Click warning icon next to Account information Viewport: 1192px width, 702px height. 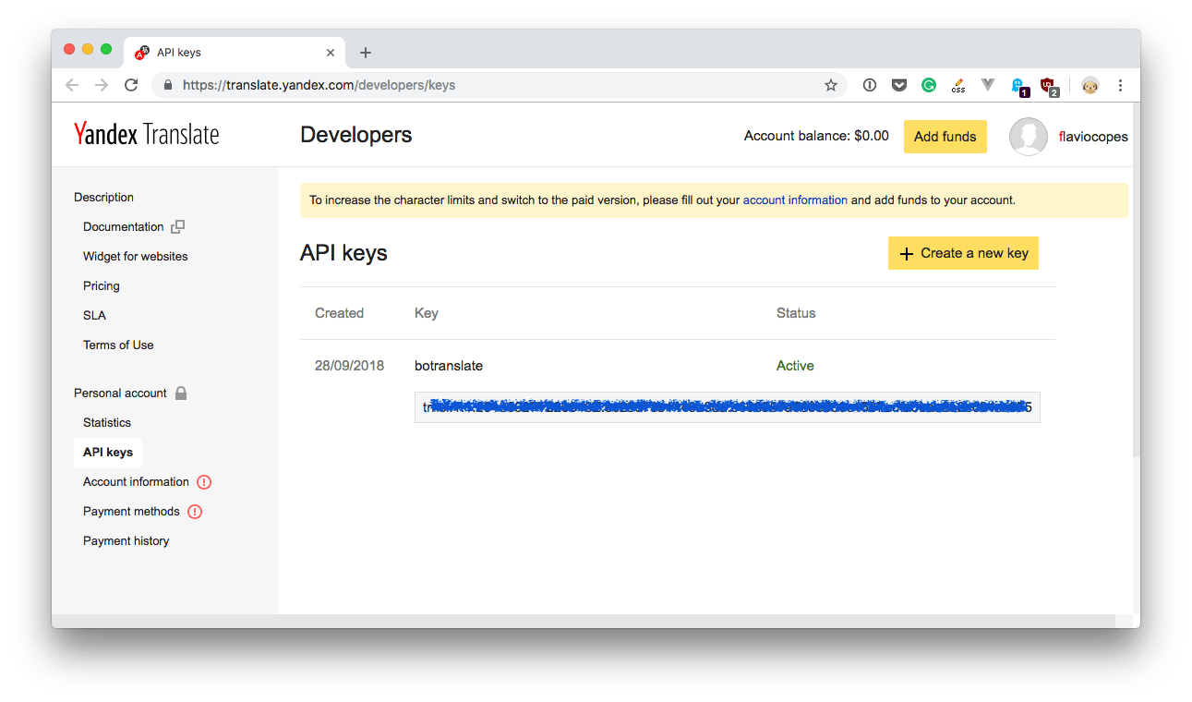pyautogui.click(x=204, y=481)
